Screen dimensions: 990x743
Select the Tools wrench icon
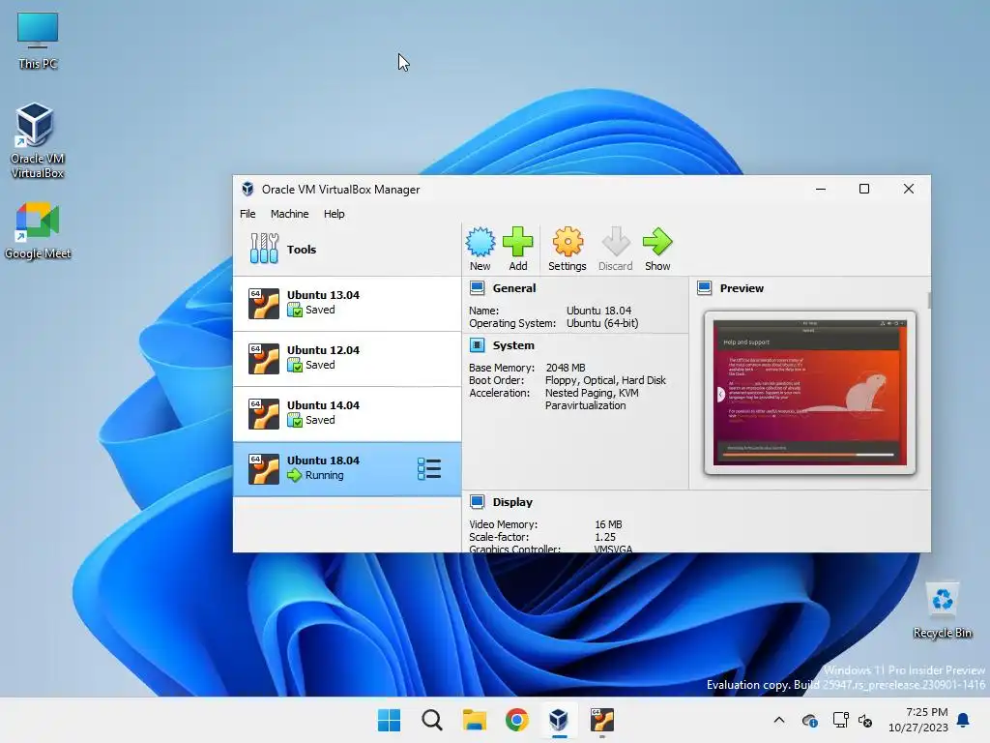[x=264, y=249]
